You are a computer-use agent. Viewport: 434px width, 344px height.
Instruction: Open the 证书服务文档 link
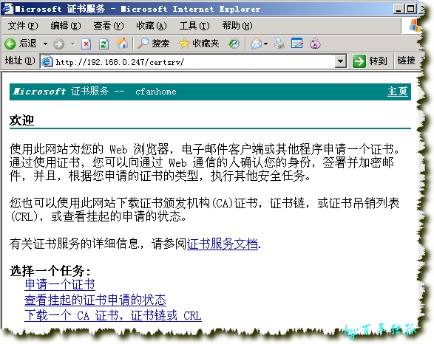tap(223, 244)
